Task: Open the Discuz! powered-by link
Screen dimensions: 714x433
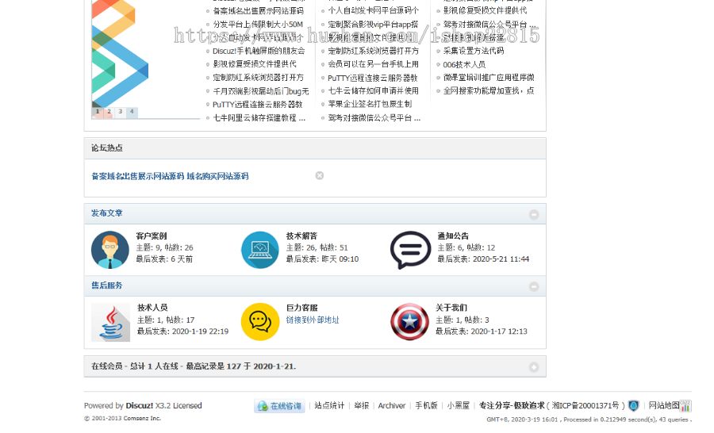Action: tap(140, 405)
